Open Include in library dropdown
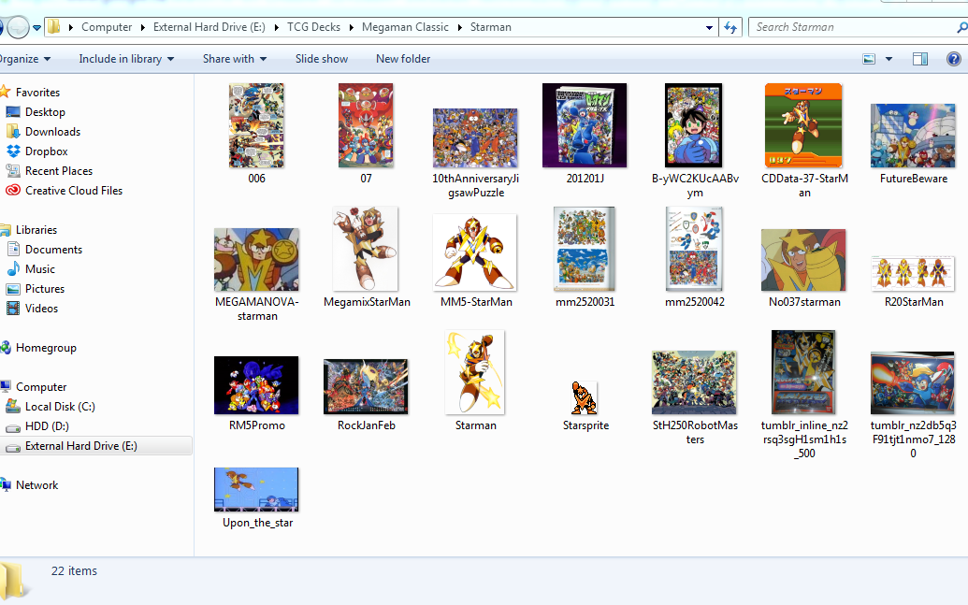Image resolution: width=968 pixels, height=605 pixels. [126, 59]
